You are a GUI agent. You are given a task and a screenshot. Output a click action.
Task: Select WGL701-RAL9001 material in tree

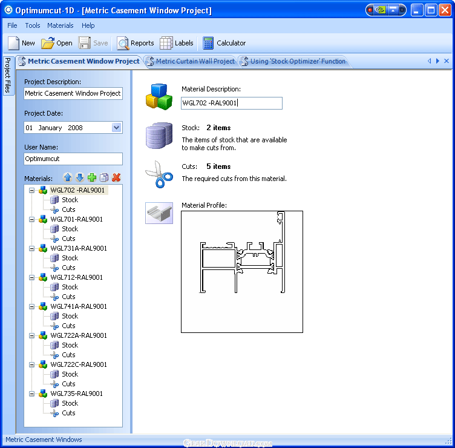point(77,219)
